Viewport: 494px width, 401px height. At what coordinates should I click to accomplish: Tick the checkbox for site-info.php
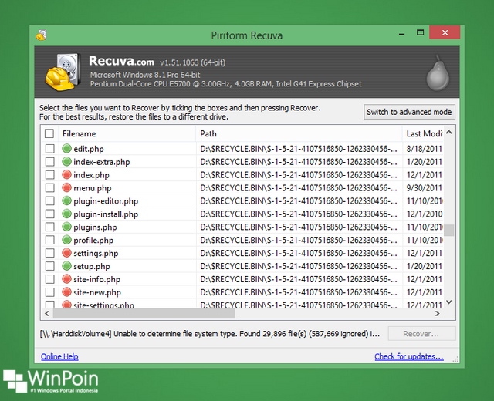(x=49, y=279)
